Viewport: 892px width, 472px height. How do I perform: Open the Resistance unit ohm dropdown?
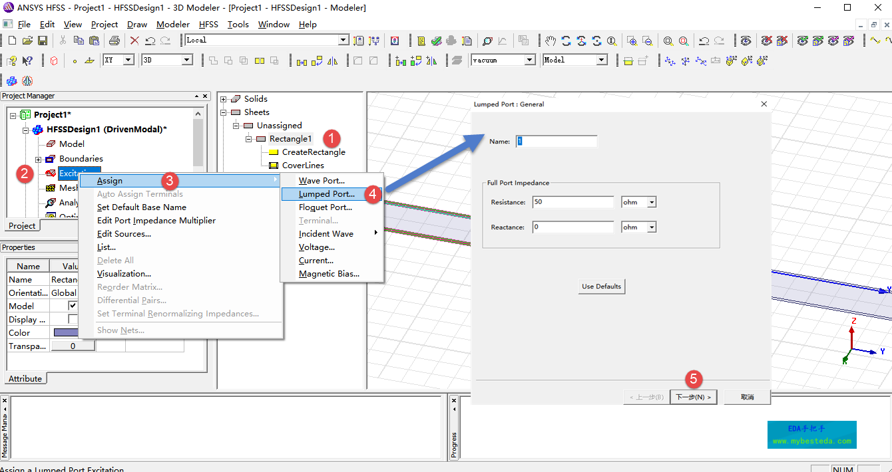tap(652, 202)
